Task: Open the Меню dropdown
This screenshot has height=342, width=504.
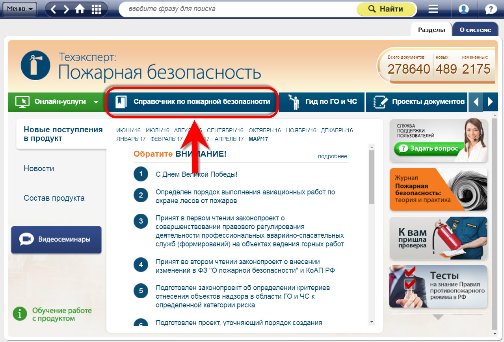Action: [x=20, y=9]
